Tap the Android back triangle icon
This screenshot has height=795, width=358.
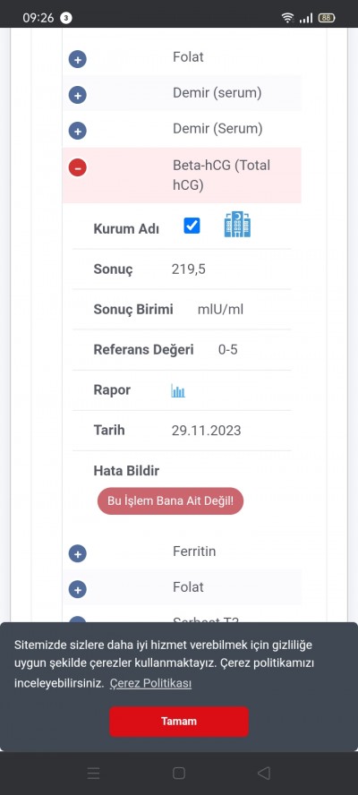click(264, 774)
